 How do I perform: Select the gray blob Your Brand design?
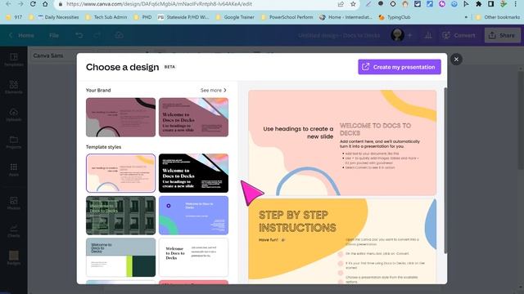[120, 118]
